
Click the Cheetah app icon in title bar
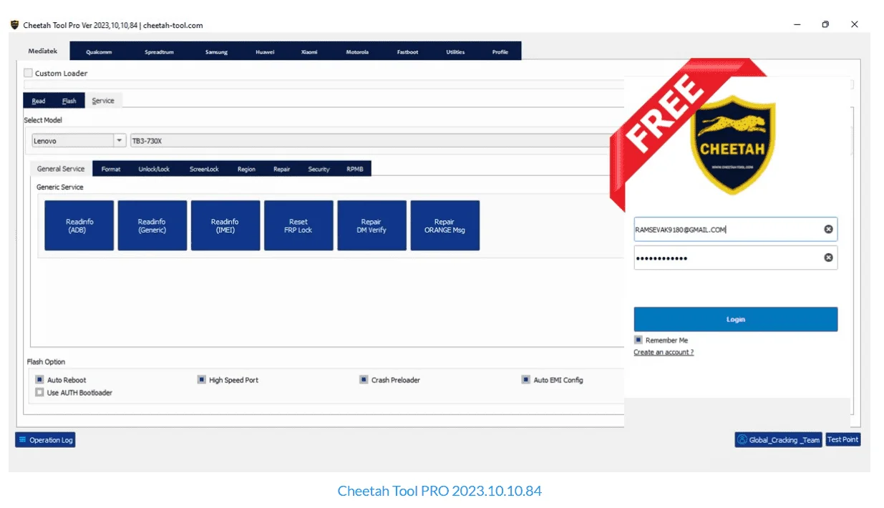tap(14, 25)
